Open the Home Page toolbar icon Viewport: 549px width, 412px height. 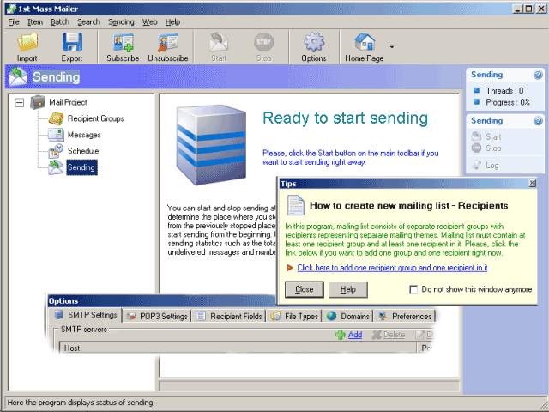[x=365, y=46]
